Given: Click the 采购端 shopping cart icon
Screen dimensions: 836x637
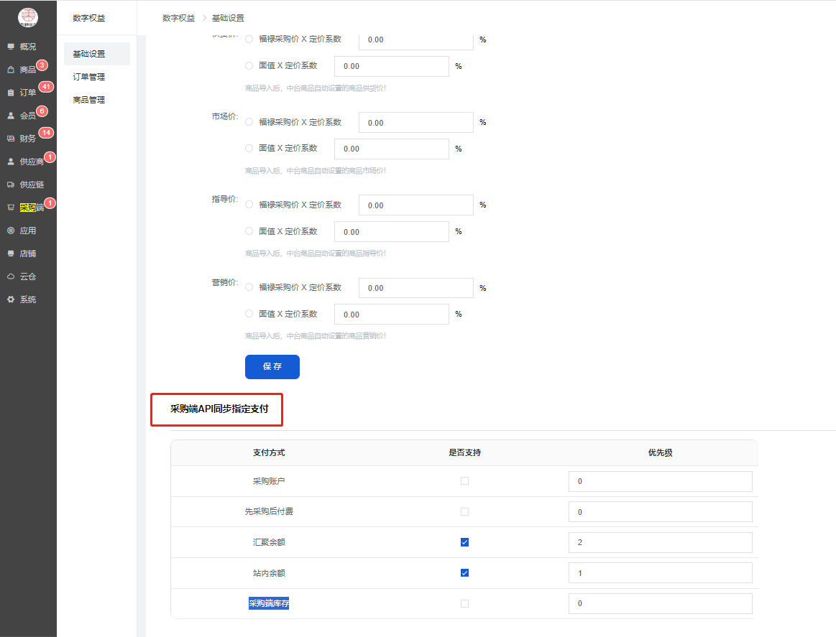Looking at the screenshot, I should pos(11,208).
